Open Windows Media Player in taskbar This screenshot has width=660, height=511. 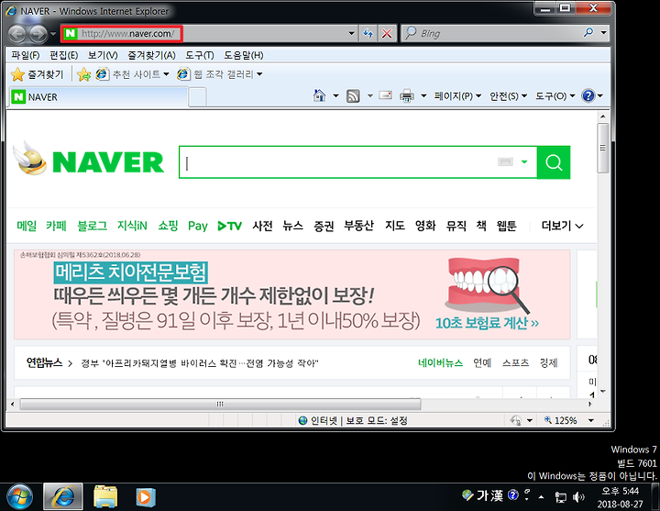(x=146, y=497)
